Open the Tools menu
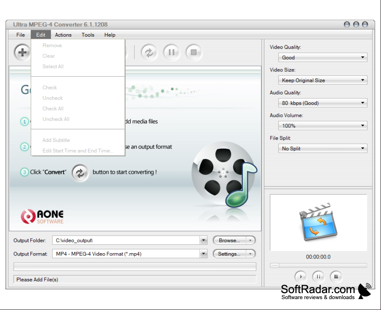Image resolution: width=381 pixels, height=310 pixels. click(88, 35)
